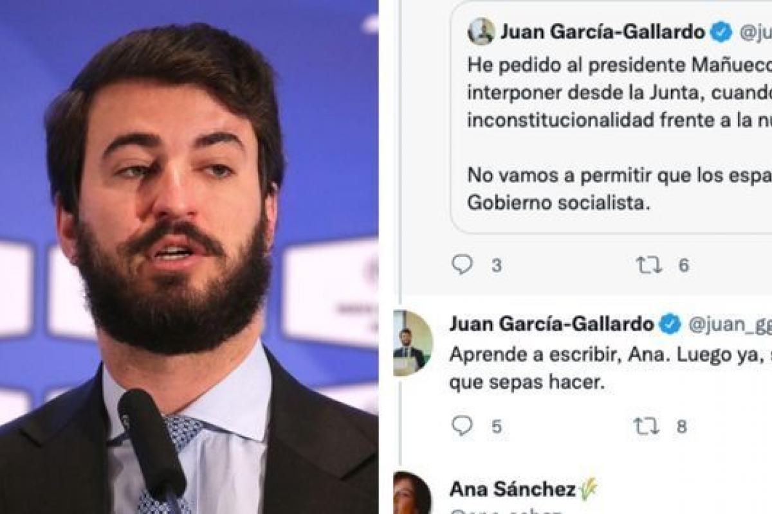
Task: Click the reply icon showing 5 replies
Action: point(462,425)
